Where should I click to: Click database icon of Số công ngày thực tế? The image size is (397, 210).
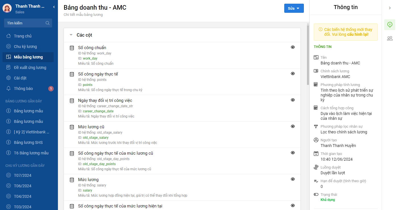point(72,74)
